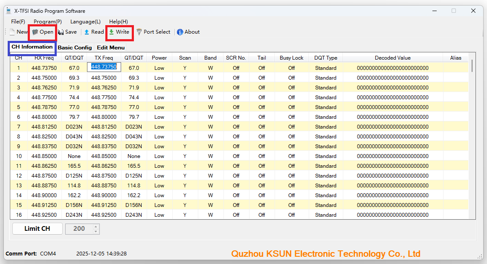The width and height of the screenshot is (487, 264).
Task: Click the Busy Lock column header
Action: pyautogui.click(x=291, y=58)
